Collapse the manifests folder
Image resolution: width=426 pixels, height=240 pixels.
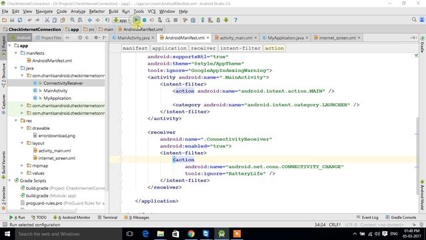(16, 53)
